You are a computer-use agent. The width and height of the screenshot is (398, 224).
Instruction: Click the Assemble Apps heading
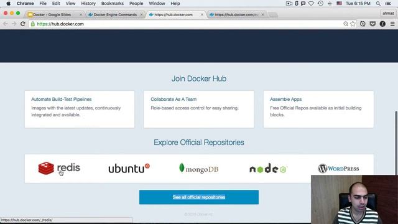point(285,100)
